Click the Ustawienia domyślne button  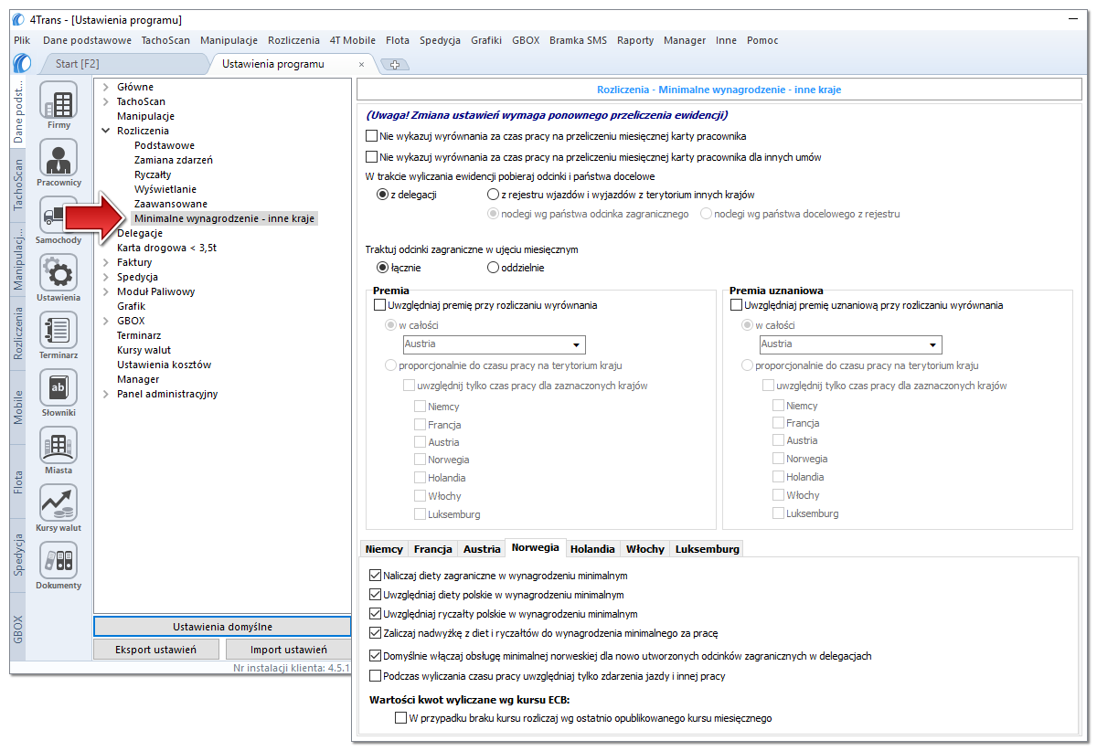[x=222, y=627]
